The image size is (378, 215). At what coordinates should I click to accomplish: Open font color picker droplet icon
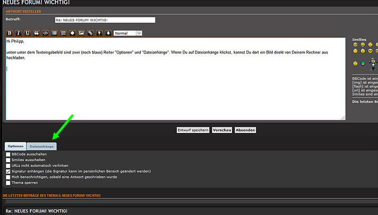108,33
